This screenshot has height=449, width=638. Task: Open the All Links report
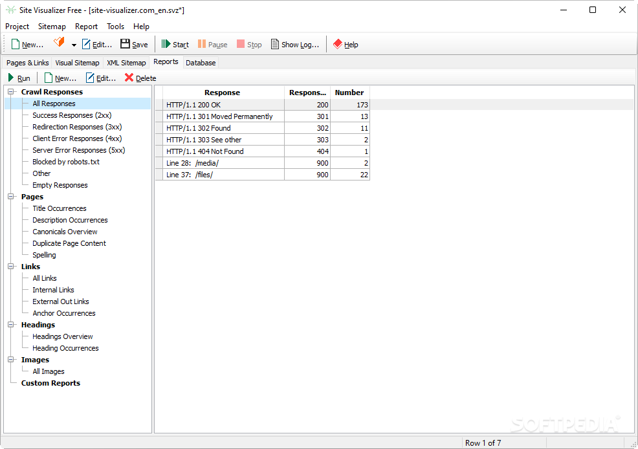pos(45,278)
